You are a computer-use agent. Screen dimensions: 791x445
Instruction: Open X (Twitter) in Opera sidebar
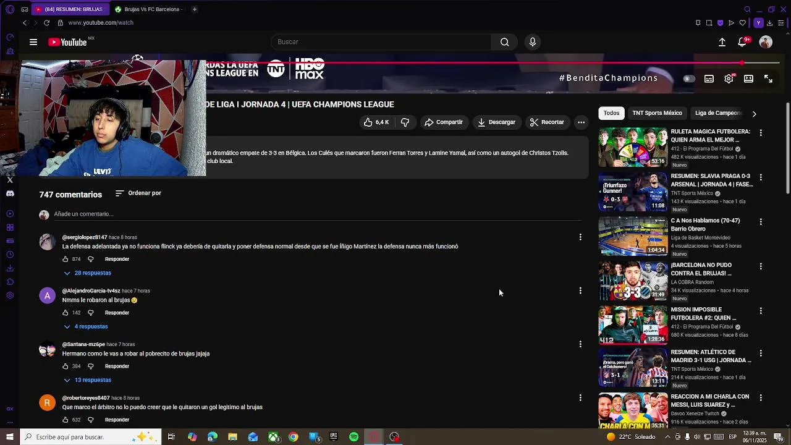coord(10,180)
